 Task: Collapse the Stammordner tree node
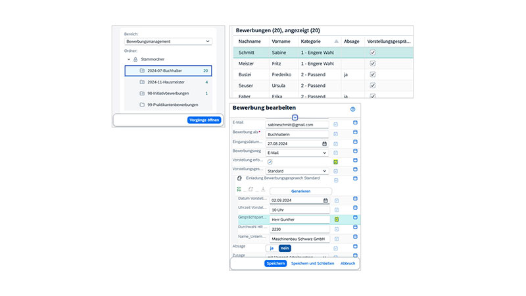click(129, 59)
